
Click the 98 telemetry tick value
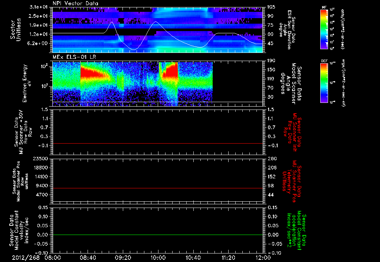(x=271, y=186)
